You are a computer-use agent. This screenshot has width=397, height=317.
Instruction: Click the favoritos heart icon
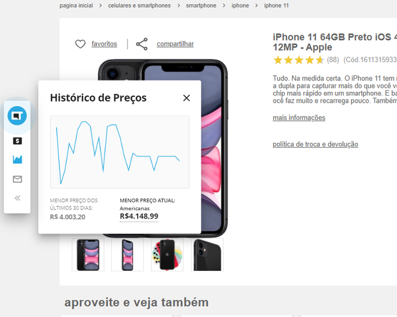(x=80, y=44)
